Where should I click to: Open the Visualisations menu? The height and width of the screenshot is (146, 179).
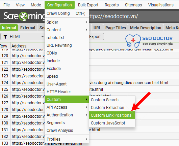pos(161,5)
